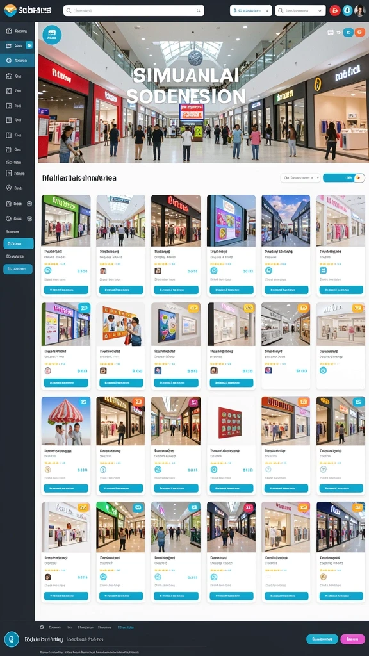Toggle the blue switch beside the sort dropdown
The image size is (369, 656).
[344, 178]
